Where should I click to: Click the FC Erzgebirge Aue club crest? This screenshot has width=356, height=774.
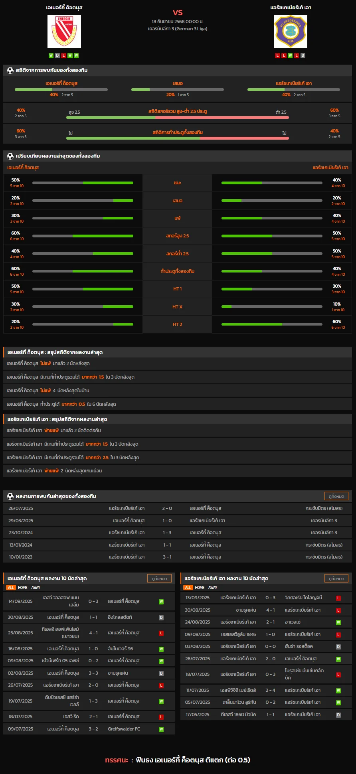(x=291, y=31)
